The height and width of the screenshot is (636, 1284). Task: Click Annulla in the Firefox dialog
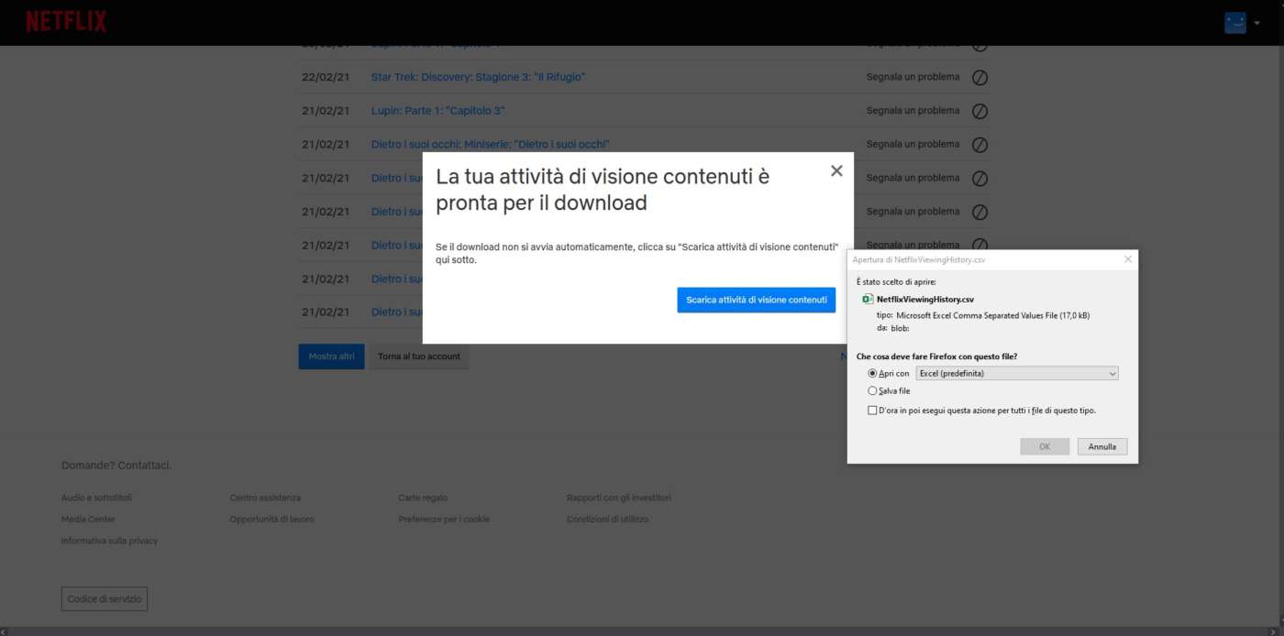point(1102,446)
